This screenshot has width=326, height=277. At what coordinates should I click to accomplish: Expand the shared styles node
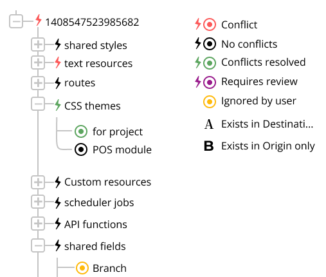tap(38, 44)
